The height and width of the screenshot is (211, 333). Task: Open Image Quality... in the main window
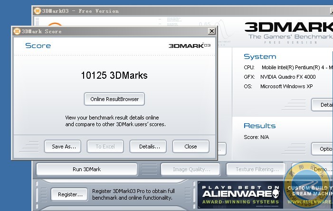(190, 169)
